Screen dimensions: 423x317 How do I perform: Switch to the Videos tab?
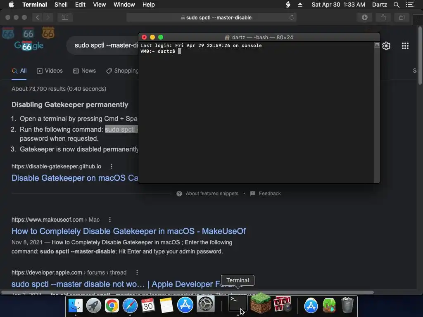pos(50,71)
